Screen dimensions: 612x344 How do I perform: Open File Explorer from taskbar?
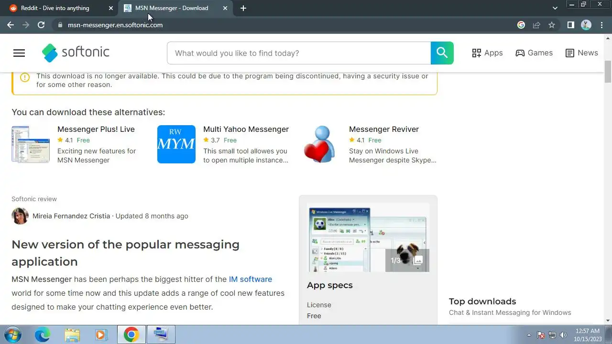72,335
